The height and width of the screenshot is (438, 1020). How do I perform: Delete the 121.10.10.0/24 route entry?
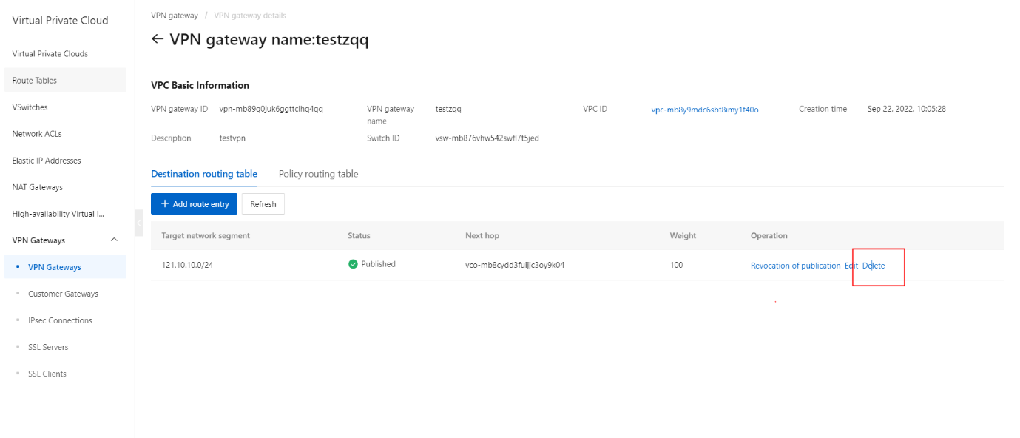click(x=874, y=266)
